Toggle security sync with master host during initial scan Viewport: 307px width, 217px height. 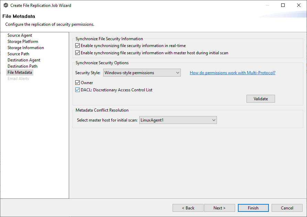coord(78,53)
